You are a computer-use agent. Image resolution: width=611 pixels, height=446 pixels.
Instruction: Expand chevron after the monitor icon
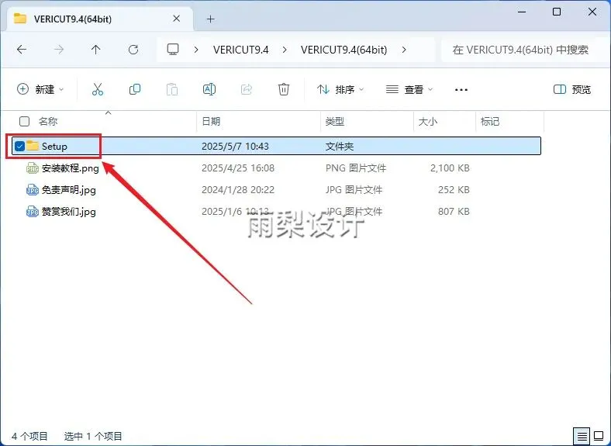pyautogui.click(x=196, y=50)
